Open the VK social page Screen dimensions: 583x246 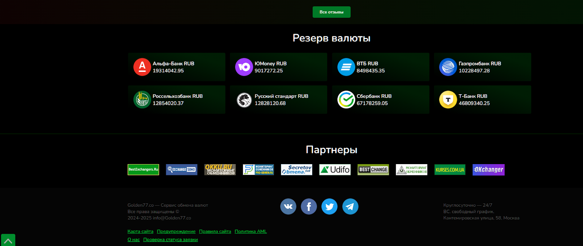288,207
